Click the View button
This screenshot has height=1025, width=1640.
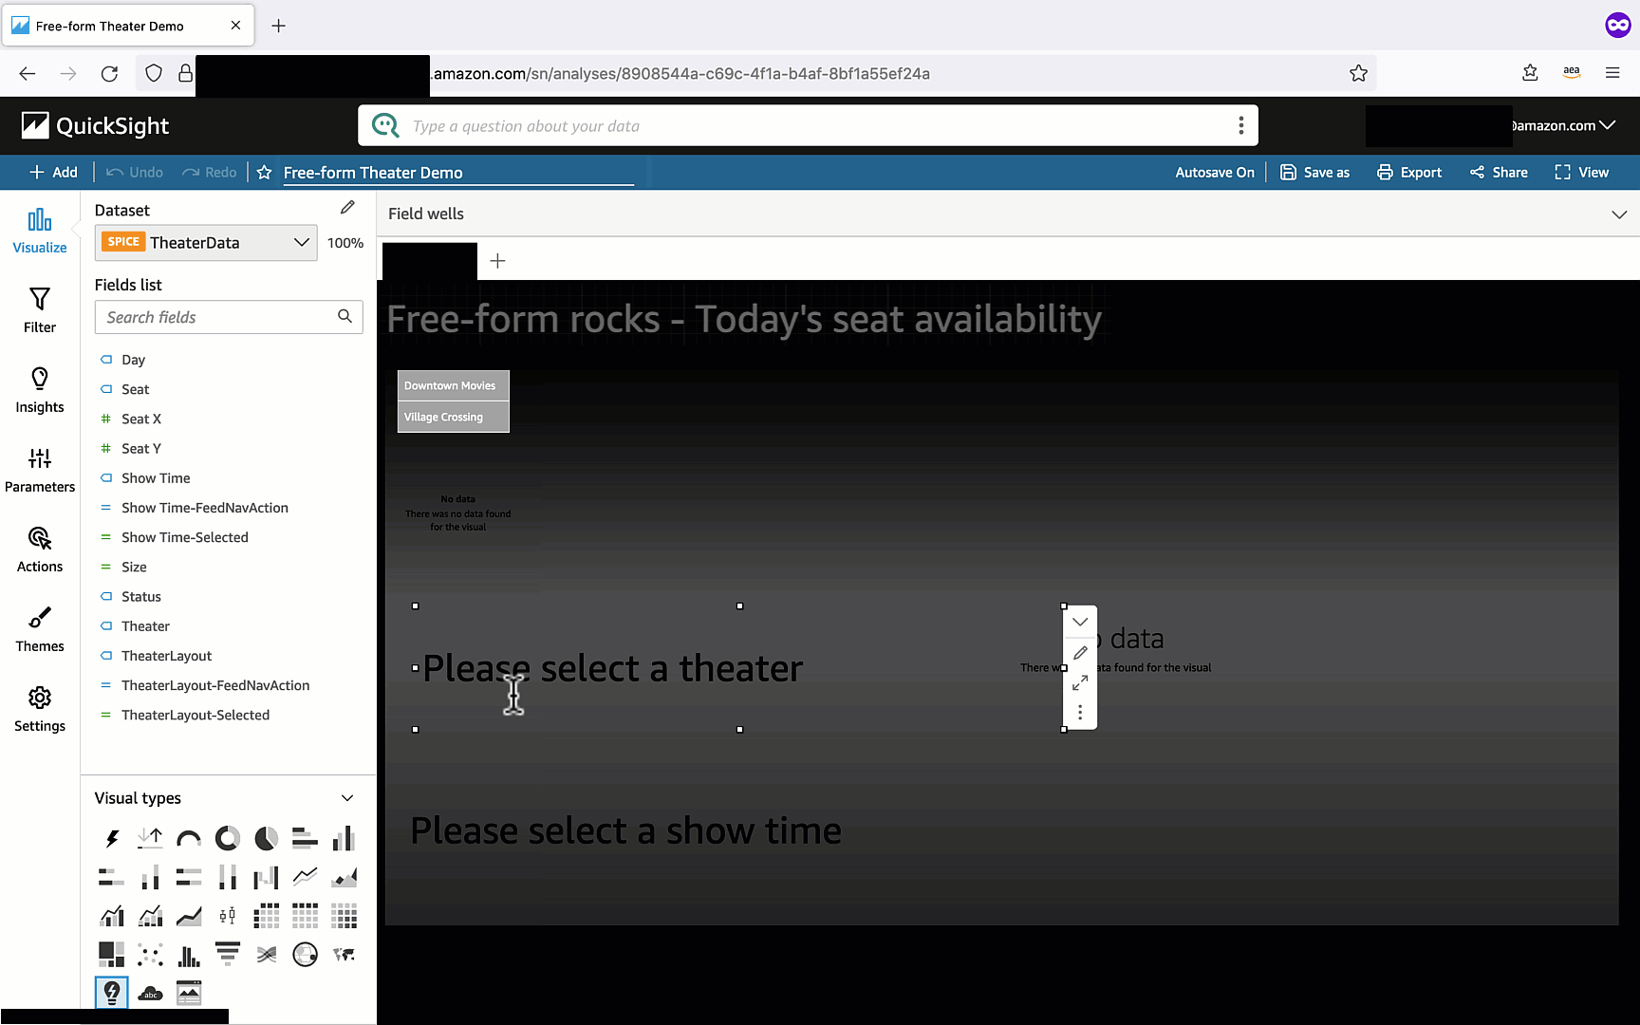(x=1581, y=172)
